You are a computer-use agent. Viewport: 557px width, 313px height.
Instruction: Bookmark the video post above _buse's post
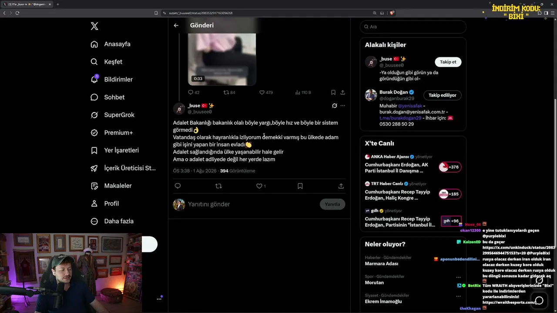coord(333,92)
